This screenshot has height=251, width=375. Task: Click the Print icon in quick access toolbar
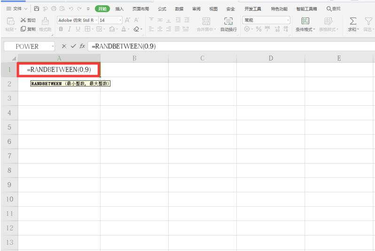(54, 8)
